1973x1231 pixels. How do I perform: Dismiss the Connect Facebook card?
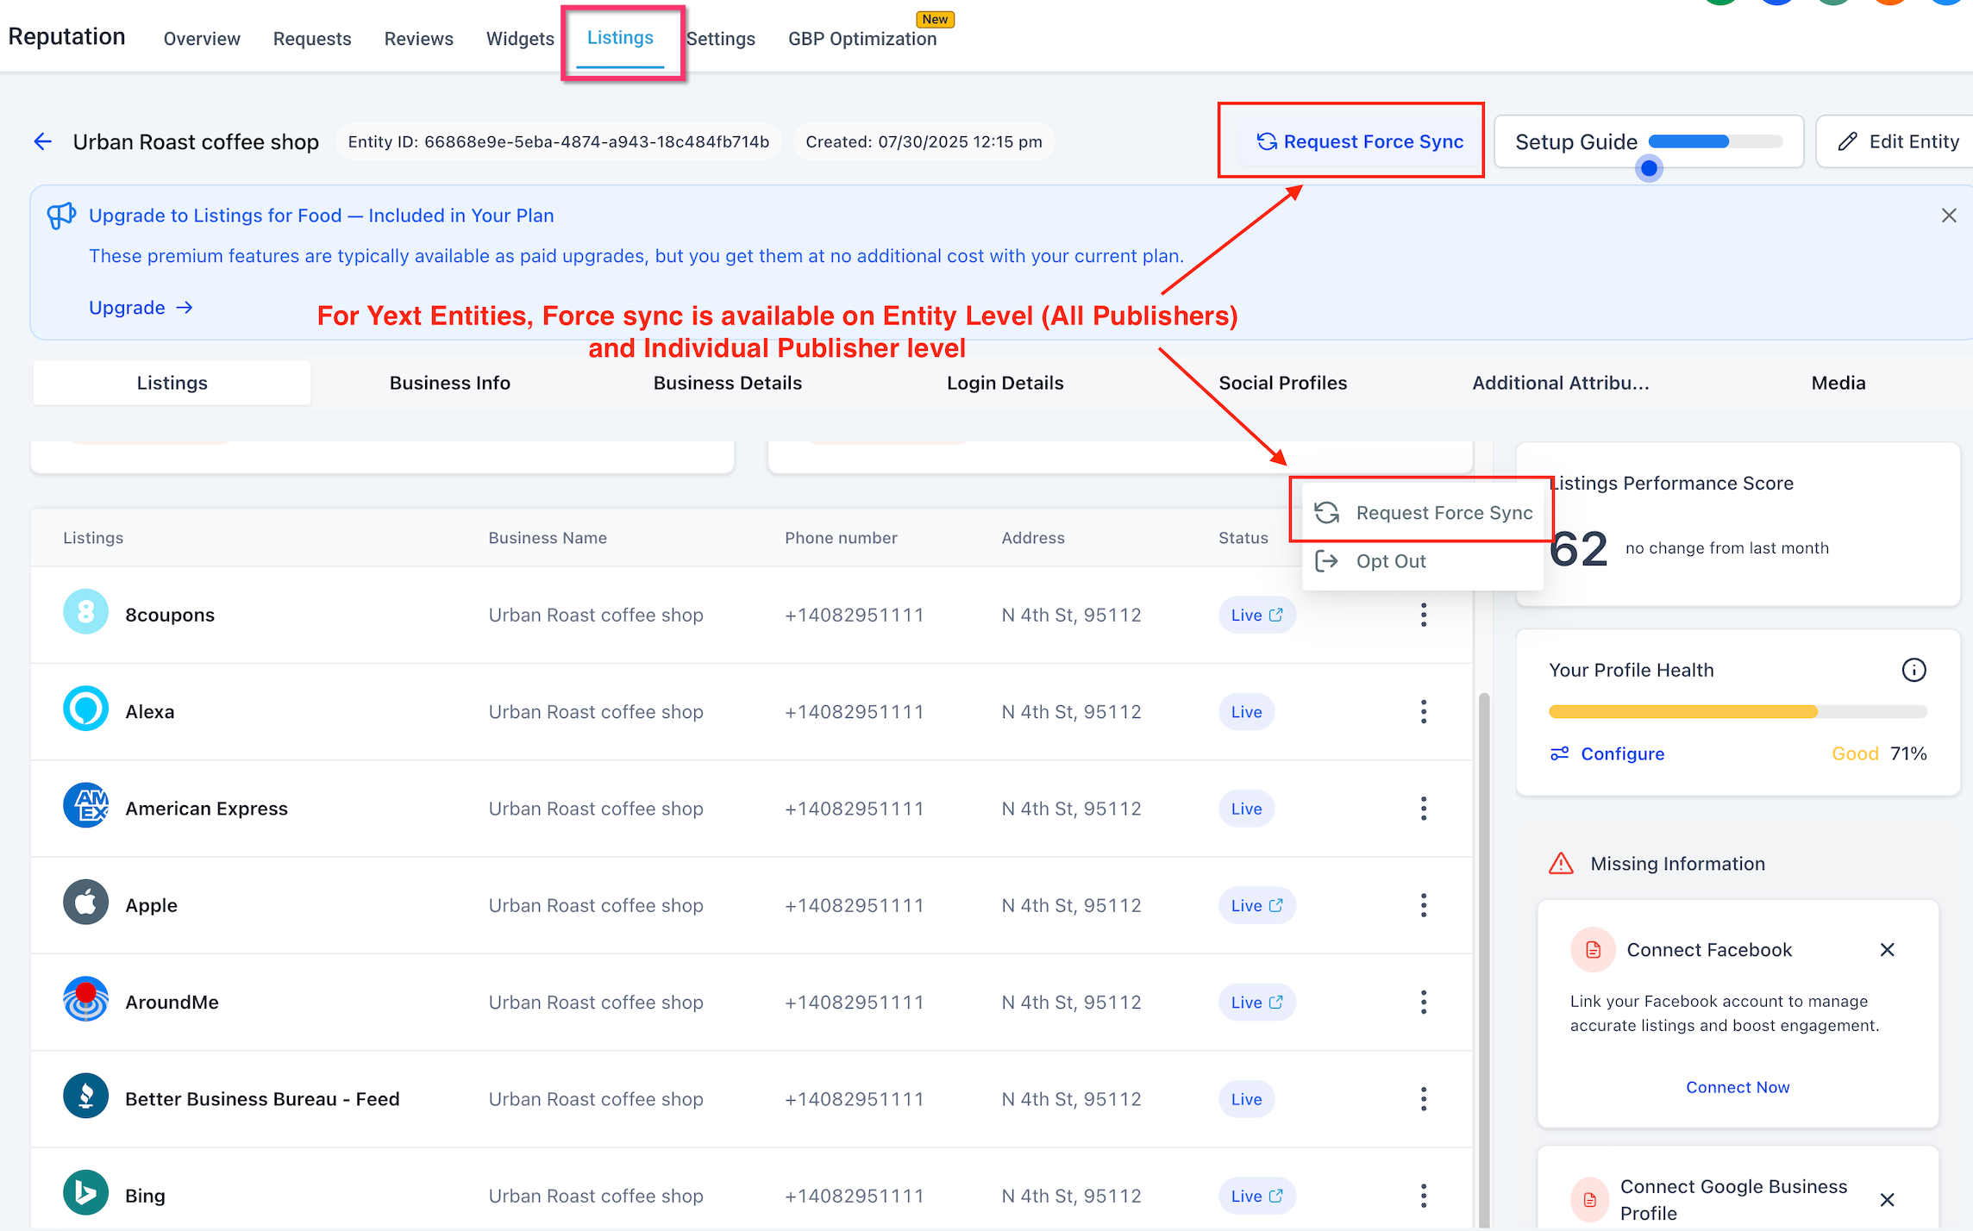pyautogui.click(x=1886, y=949)
